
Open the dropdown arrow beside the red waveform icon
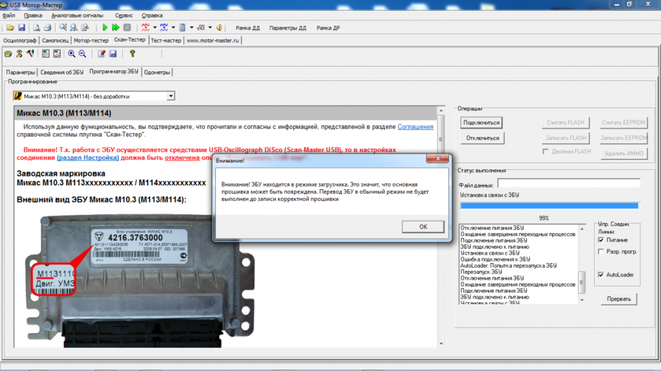point(155,27)
